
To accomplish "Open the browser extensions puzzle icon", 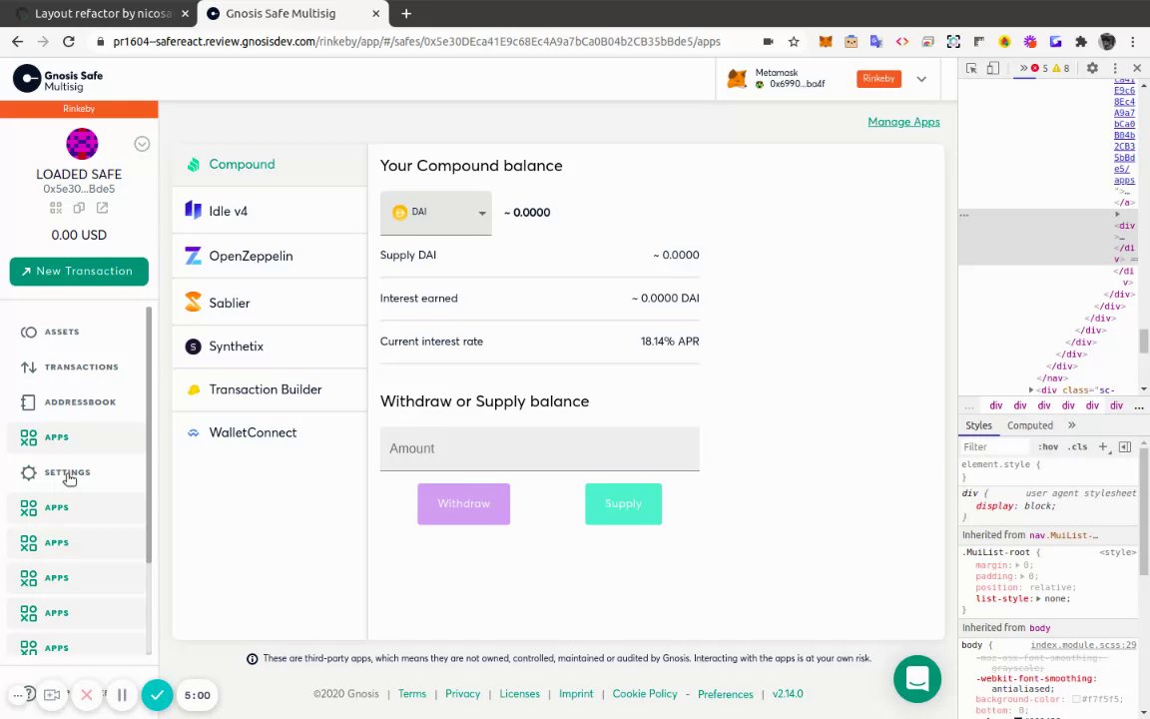I will coord(1080,42).
